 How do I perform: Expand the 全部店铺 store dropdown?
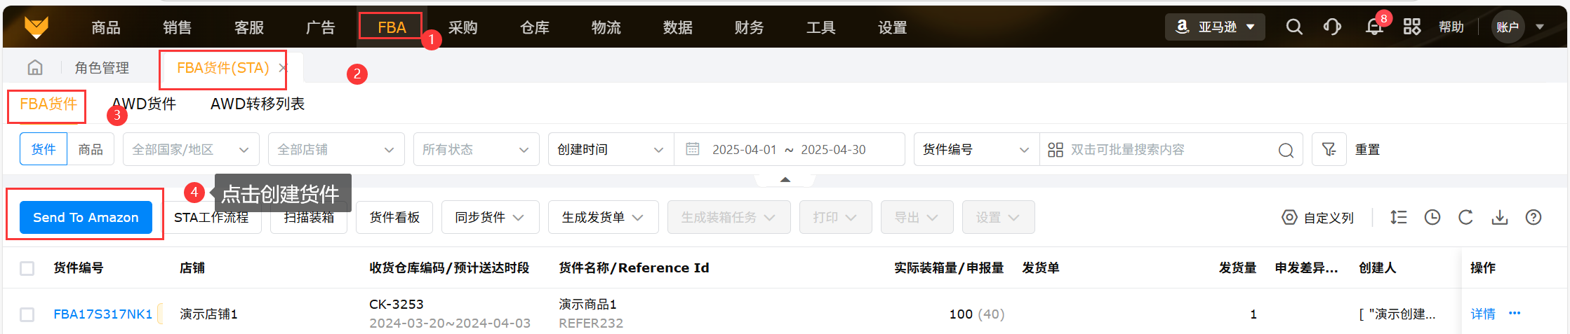(335, 149)
